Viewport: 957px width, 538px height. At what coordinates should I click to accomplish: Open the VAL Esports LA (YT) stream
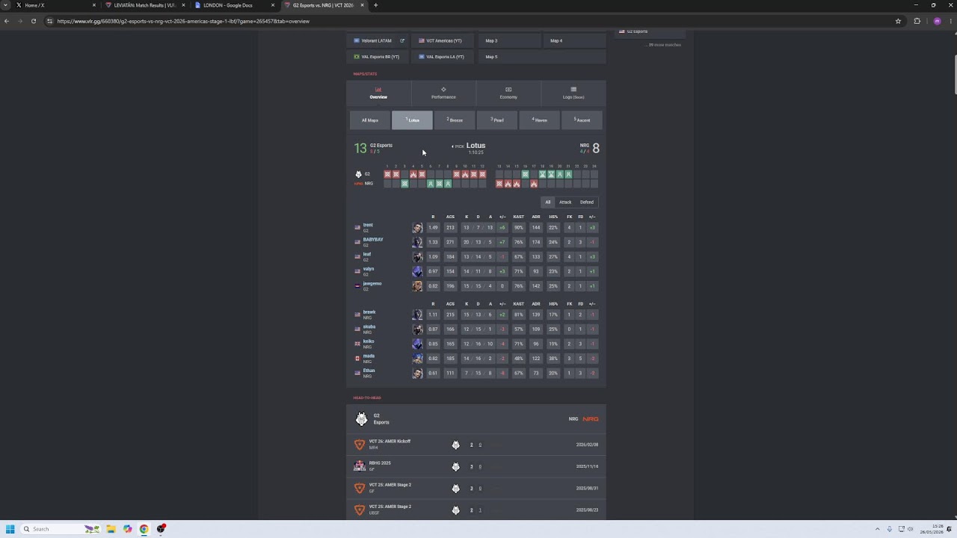click(x=443, y=57)
